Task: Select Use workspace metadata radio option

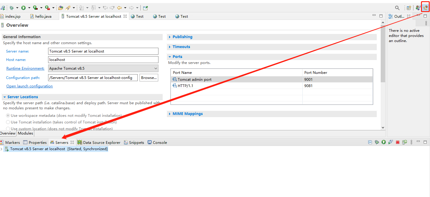Action: click(x=8, y=115)
